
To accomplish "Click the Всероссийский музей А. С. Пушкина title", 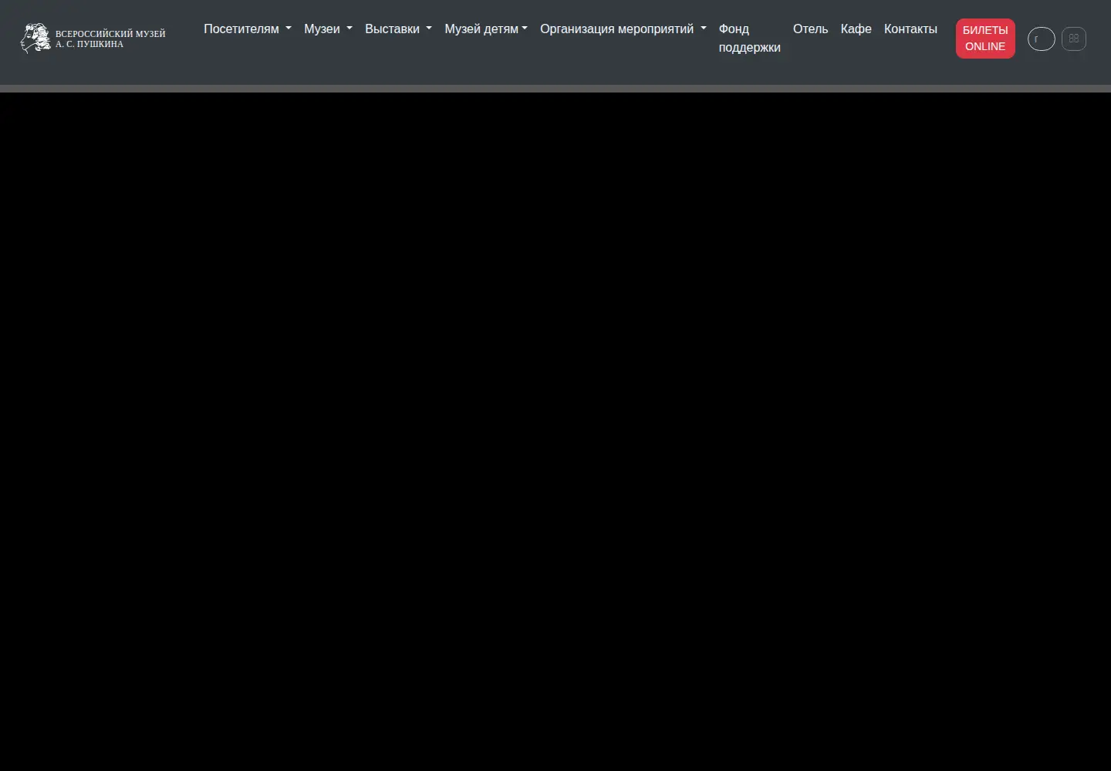I will 110,39.
